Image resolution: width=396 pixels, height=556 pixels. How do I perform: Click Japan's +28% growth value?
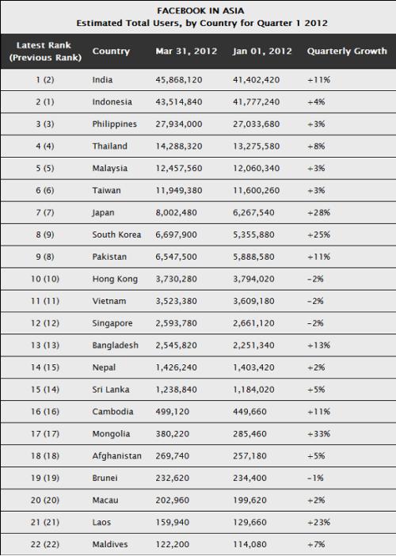pyautogui.click(x=318, y=212)
